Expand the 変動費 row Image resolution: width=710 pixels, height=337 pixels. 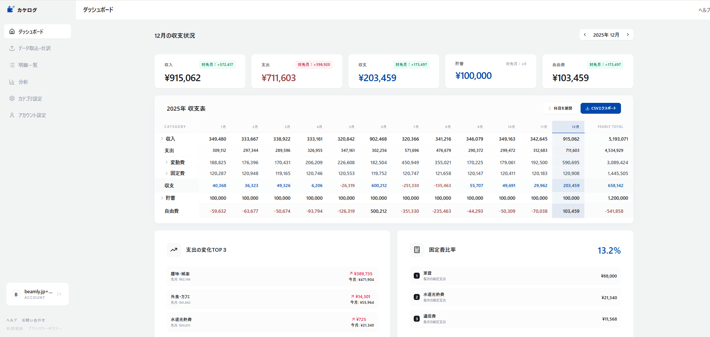166,162
